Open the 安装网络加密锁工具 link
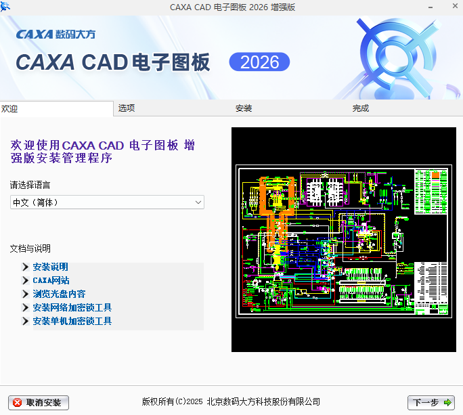The image size is (463, 415). pyautogui.click(x=72, y=308)
